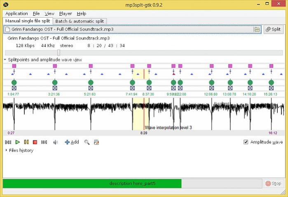Click the purple square at splitpoint 12:06:80

tap(212, 66)
